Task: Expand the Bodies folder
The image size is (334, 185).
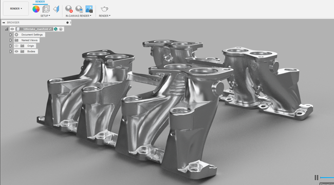Action: [x=10, y=51]
